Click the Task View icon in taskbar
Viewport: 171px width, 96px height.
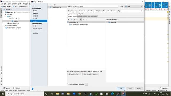click(52, 94)
